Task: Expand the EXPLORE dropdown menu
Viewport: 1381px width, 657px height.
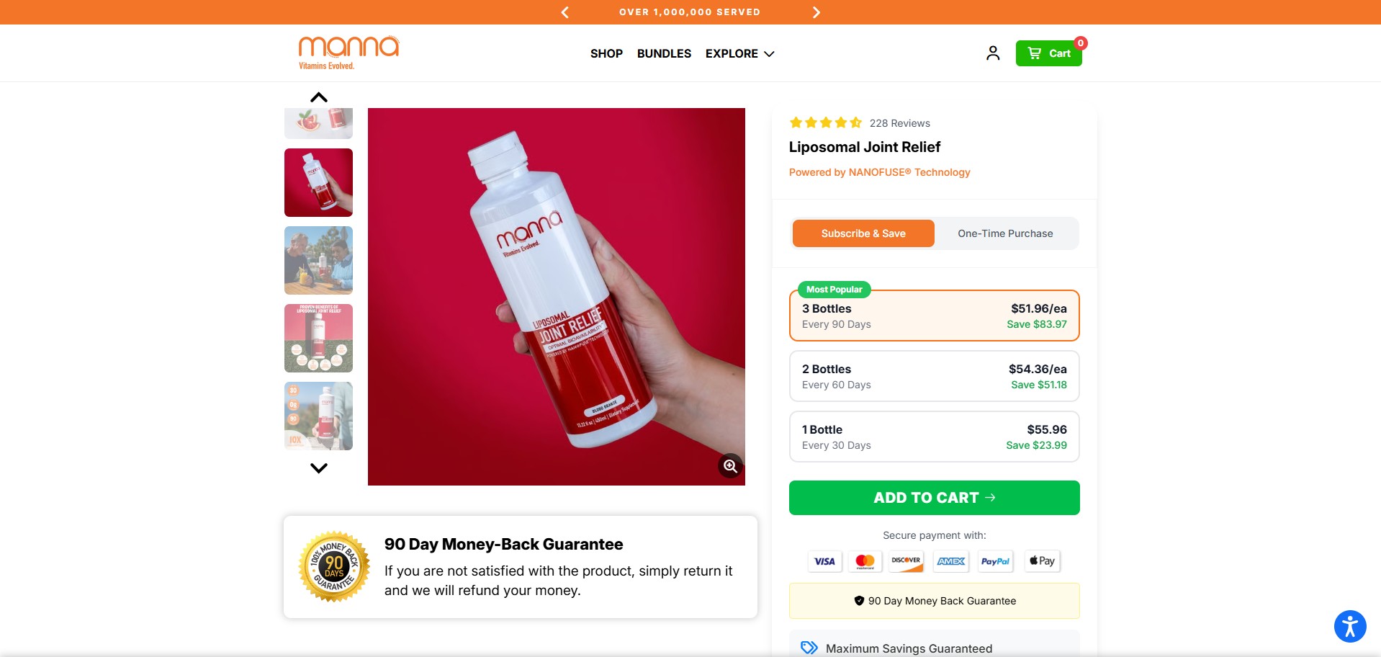Action: click(739, 54)
